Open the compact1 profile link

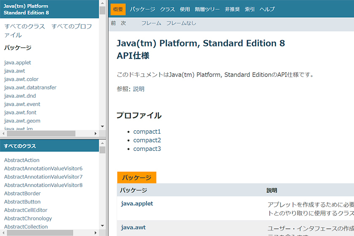[x=147, y=131]
